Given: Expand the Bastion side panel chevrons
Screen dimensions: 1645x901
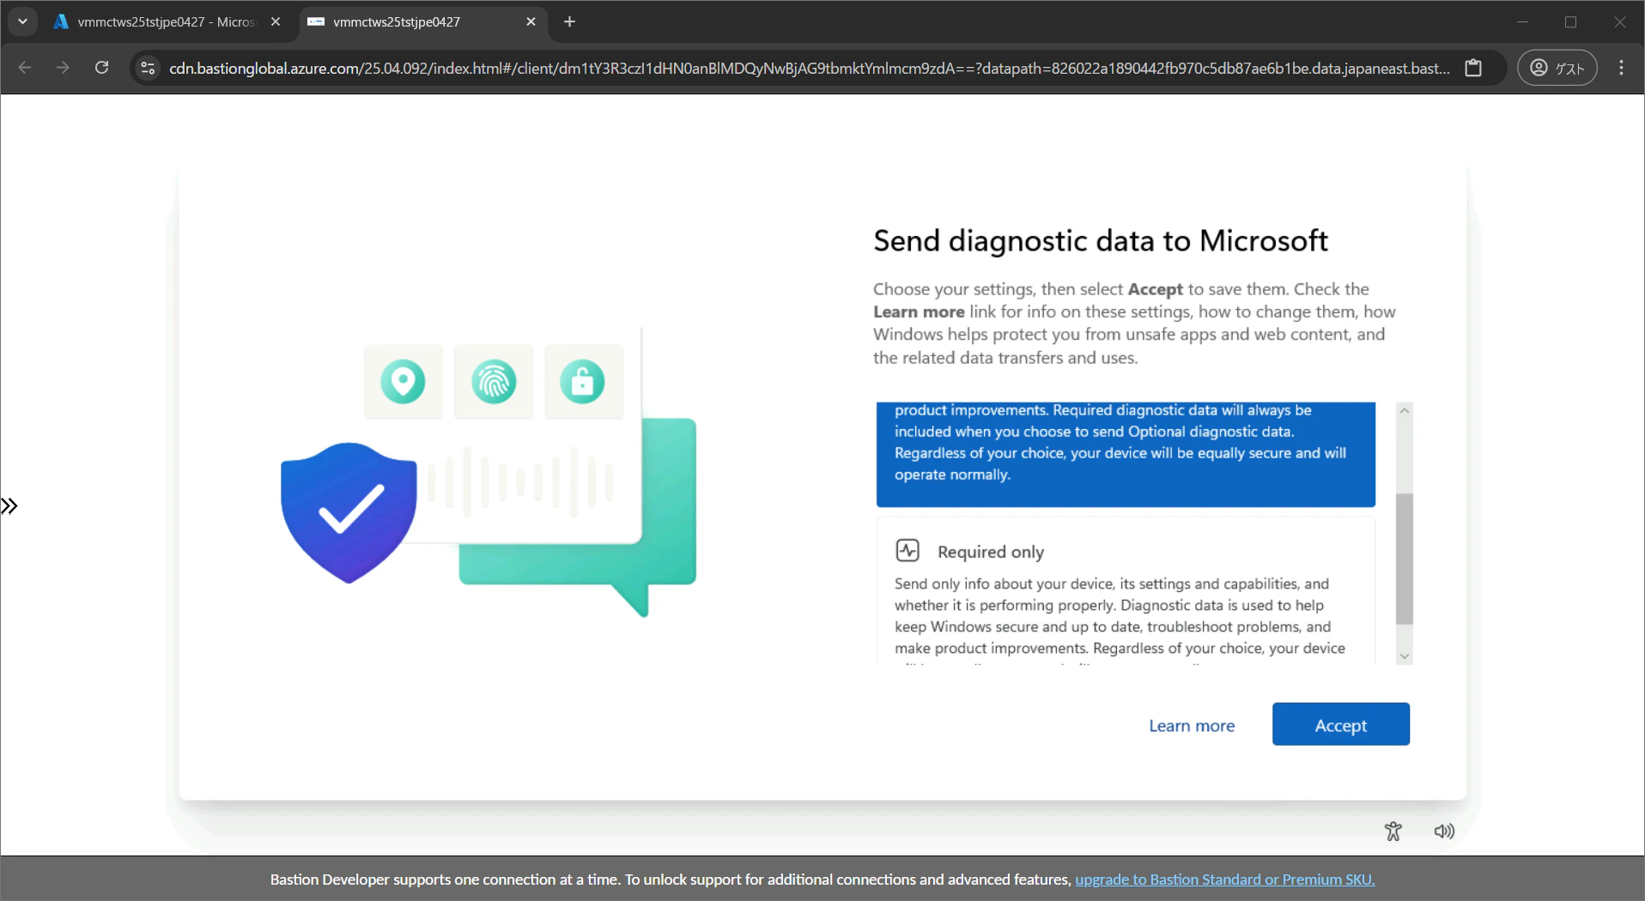Looking at the screenshot, I should tap(9, 506).
